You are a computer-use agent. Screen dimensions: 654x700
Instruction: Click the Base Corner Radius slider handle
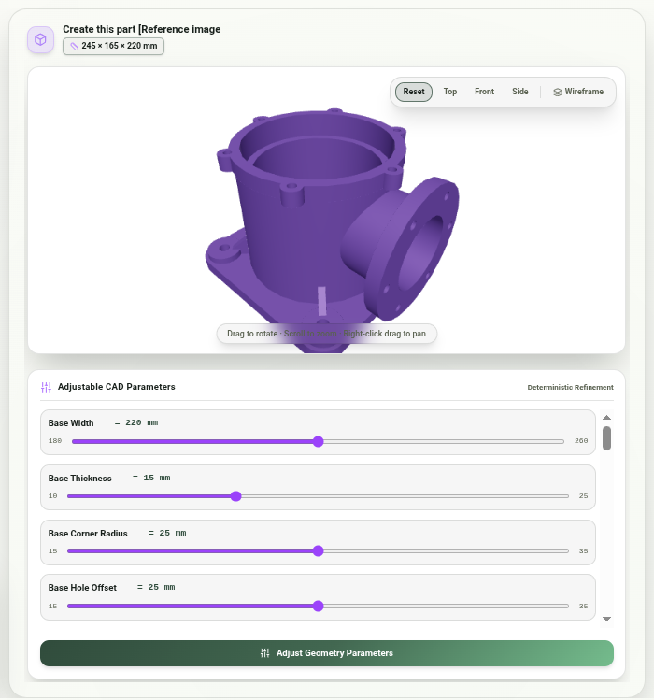click(x=318, y=551)
